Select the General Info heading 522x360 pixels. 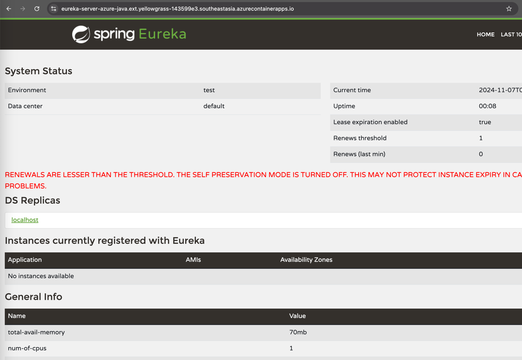click(x=33, y=297)
